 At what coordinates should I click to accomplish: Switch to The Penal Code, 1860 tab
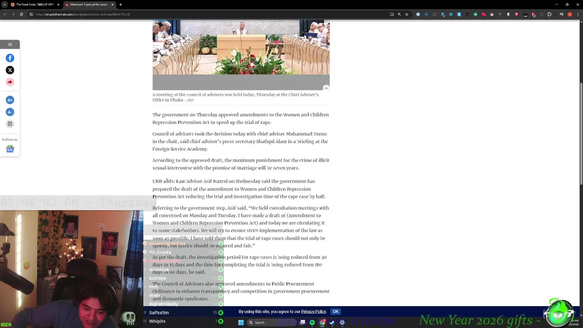[35, 5]
